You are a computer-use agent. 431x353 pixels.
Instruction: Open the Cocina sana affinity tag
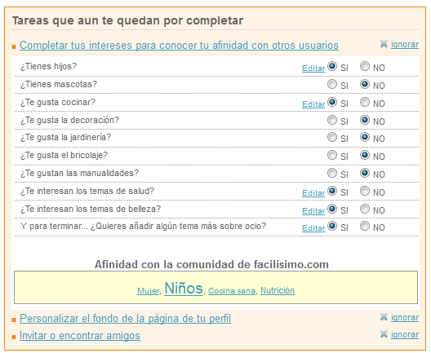click(x=232, y=291)
